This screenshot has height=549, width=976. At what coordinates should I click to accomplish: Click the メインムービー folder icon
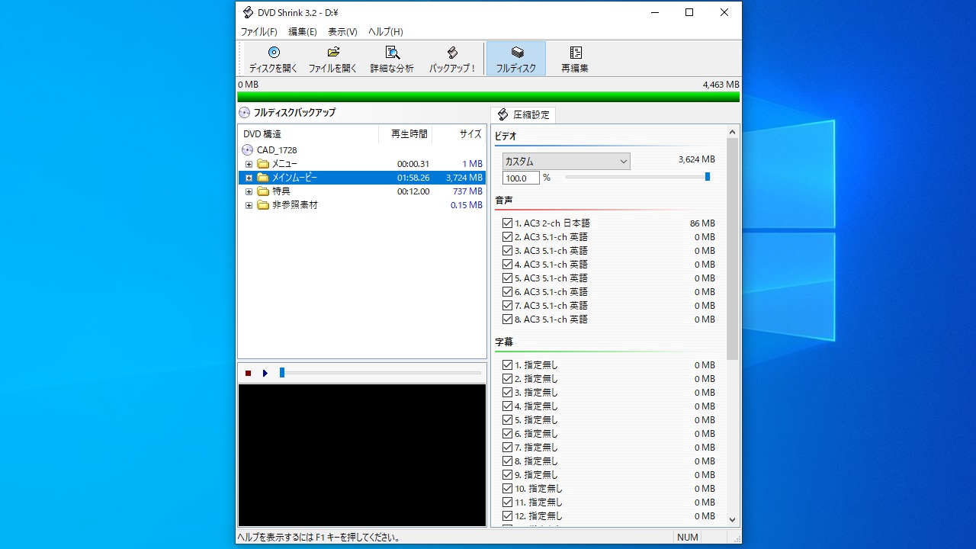(263, 178)
